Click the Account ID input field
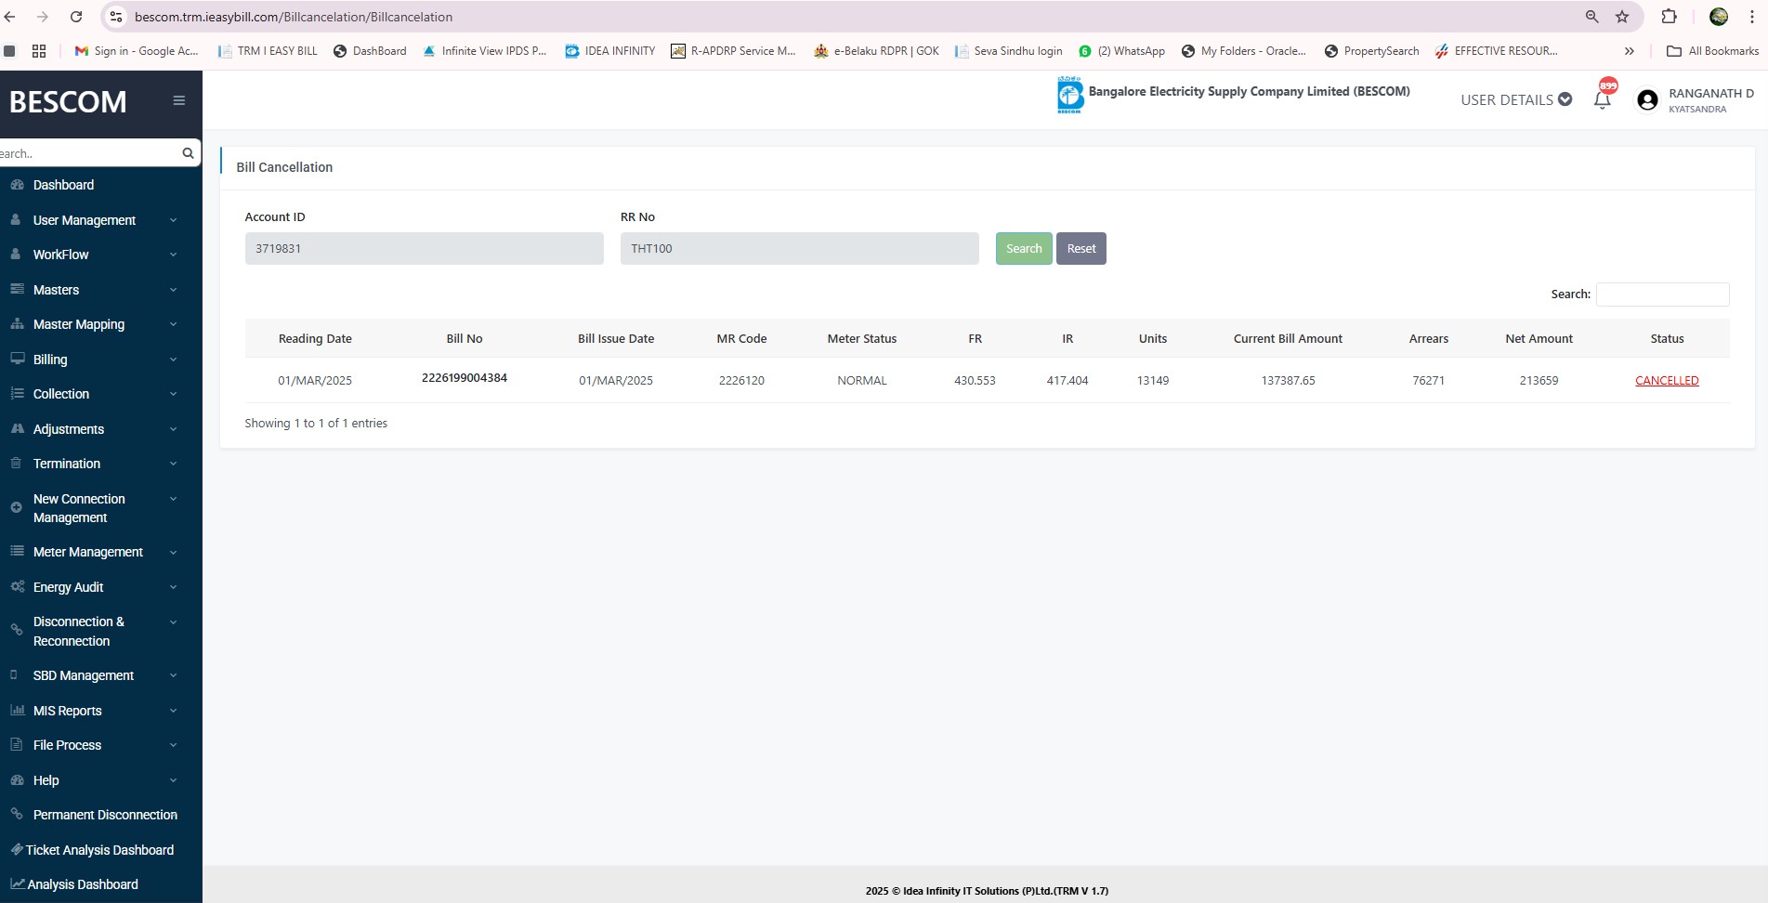Image resolution: width=1768 pixels, height=903 pixels. [425, 248]
